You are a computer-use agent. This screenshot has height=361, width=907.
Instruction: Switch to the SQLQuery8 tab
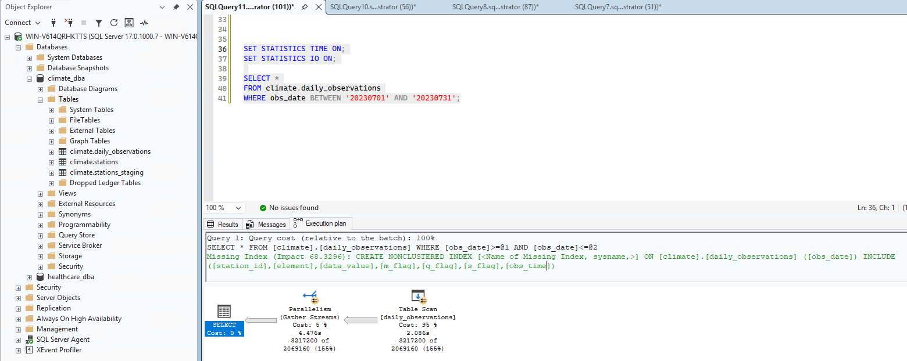pyautogui.click(x=495, y=7)
